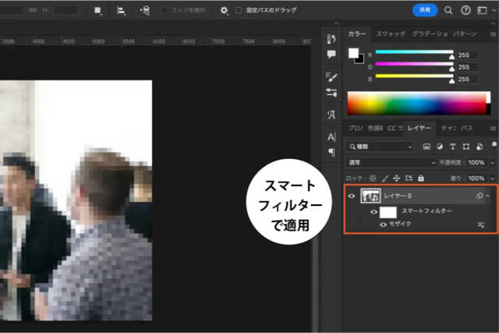Open the モザイク filter blending options icon
Image resolution: width=499 pixels, height=333 pixels.
coord(481,225)
